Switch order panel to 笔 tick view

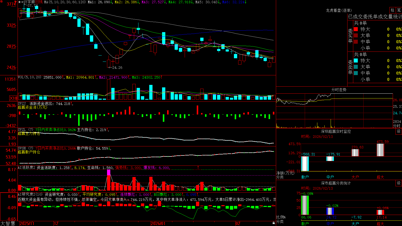click(399, 10)
